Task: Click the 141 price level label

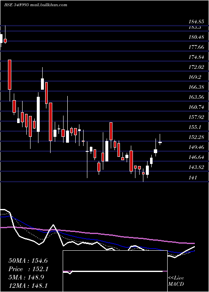Action: click(x=193, y=178)
